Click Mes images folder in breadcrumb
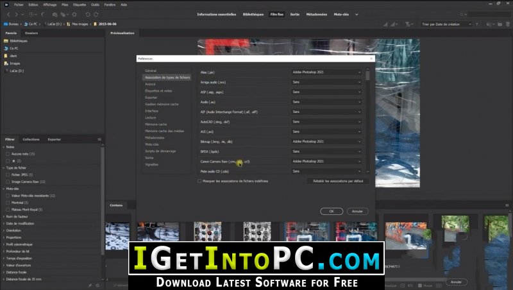 coord(80,24)
